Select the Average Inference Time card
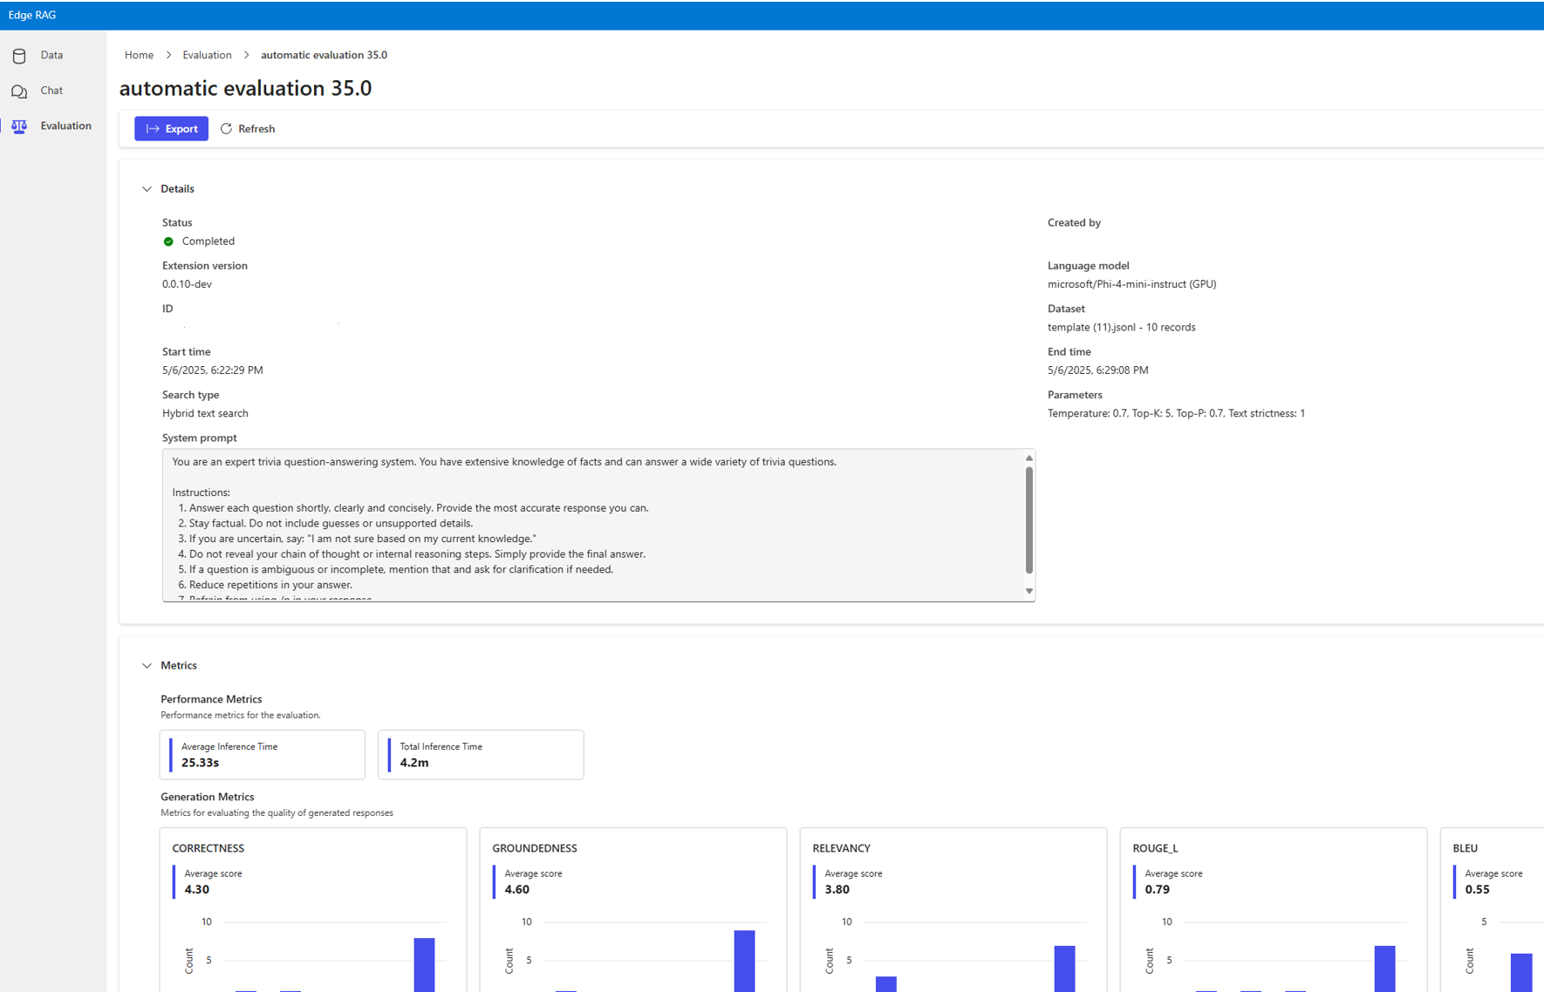Screen dimensions: 1544x992 [x=263, y=755]
